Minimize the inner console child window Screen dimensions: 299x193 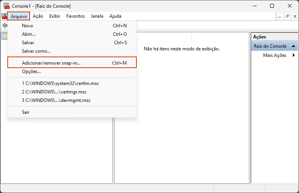coord(280,16)
